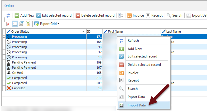Choose Search from the context menu
The height and width of the screenshot is (111, 207).
click(144, 89)
